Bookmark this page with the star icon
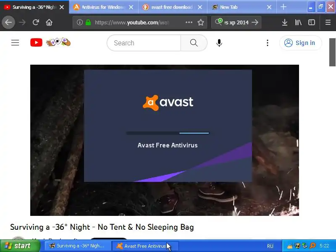Screen dimensions: 336x252 click(201, 22)
